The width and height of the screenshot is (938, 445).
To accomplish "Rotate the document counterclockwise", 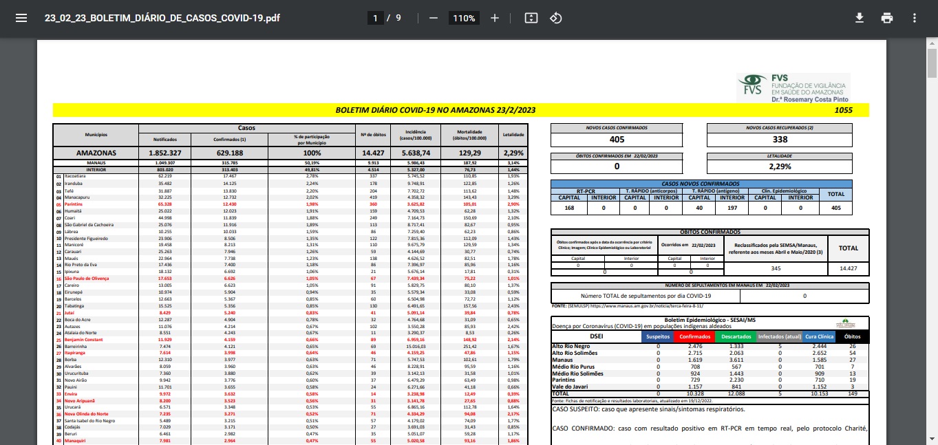I will [556, 18].
